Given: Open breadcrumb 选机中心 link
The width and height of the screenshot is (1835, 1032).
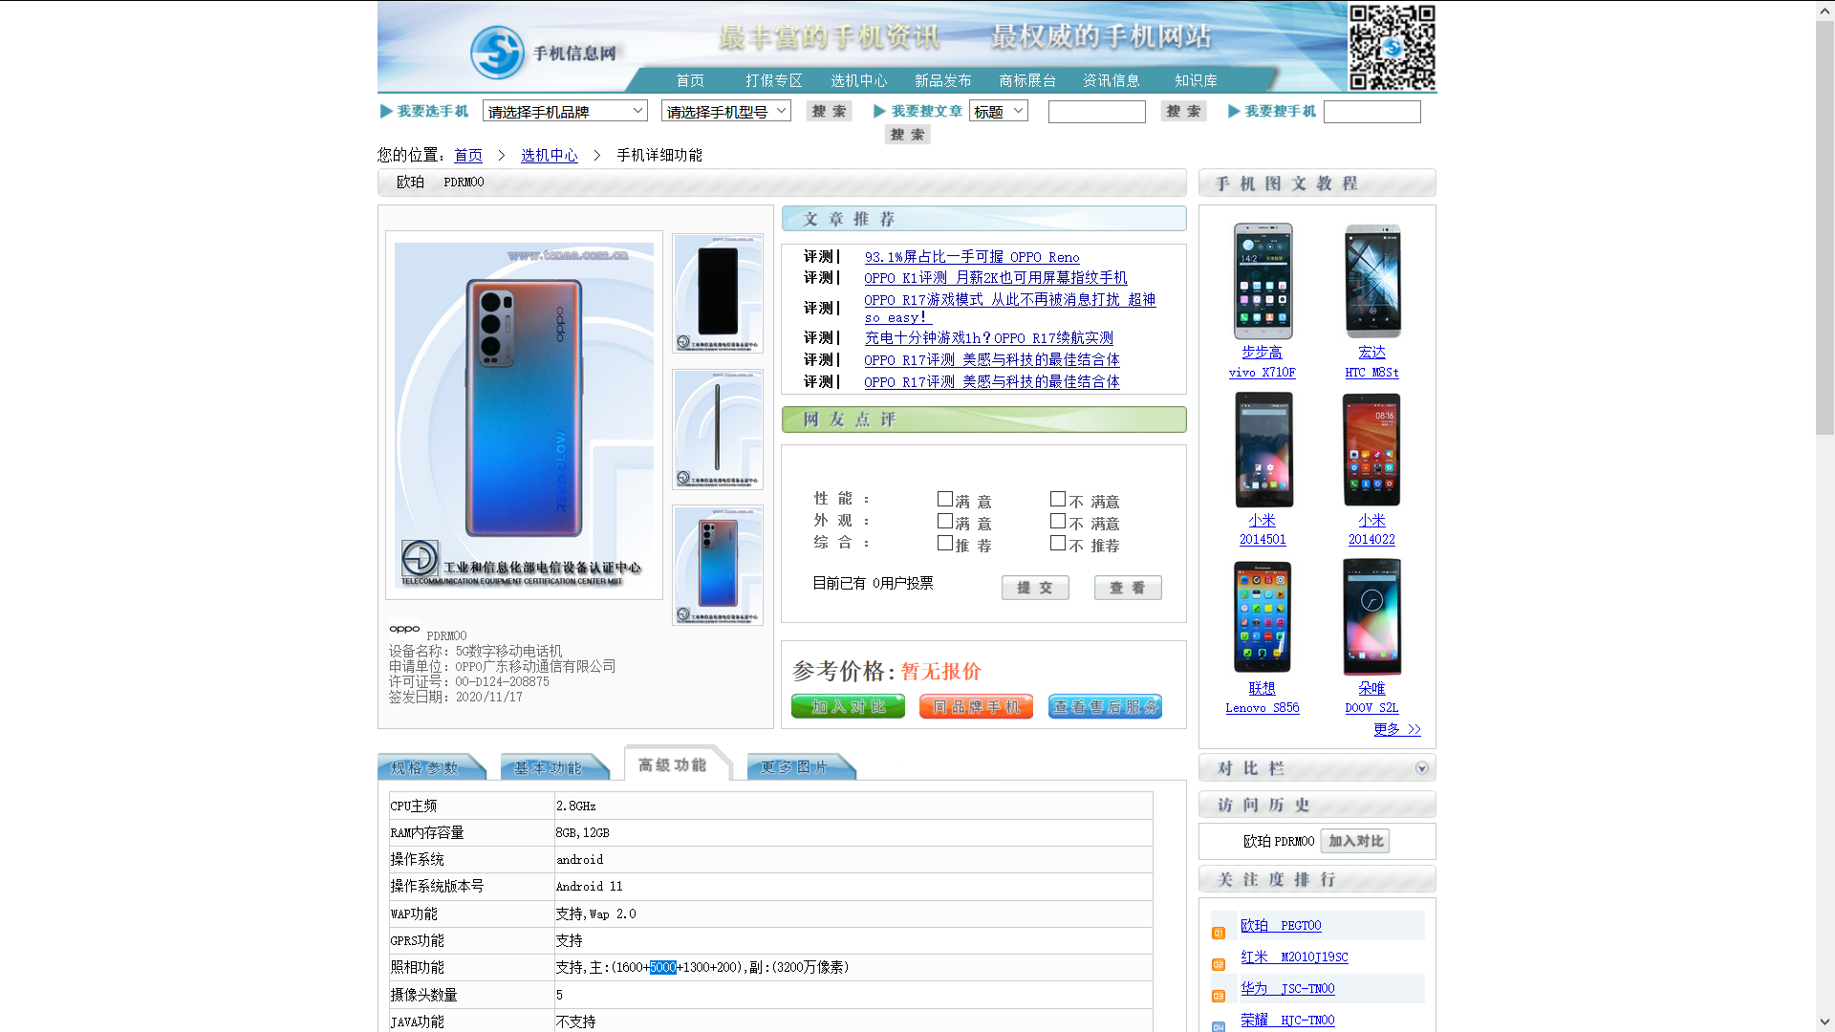Looking at the screenshot, I should tap(550, 155).
